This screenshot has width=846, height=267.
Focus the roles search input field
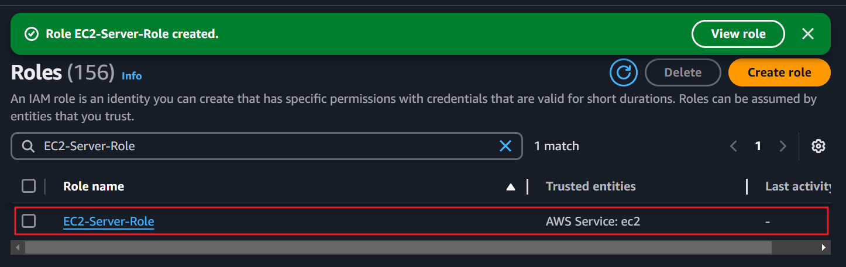click(x=266, y=146)
